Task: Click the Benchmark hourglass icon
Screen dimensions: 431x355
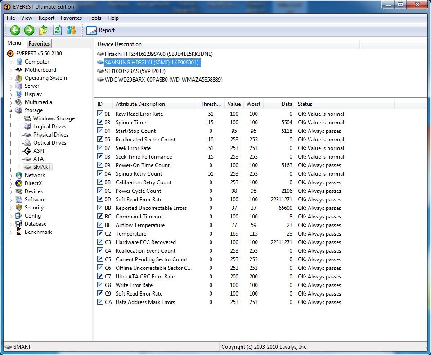Action: [19, 232]
